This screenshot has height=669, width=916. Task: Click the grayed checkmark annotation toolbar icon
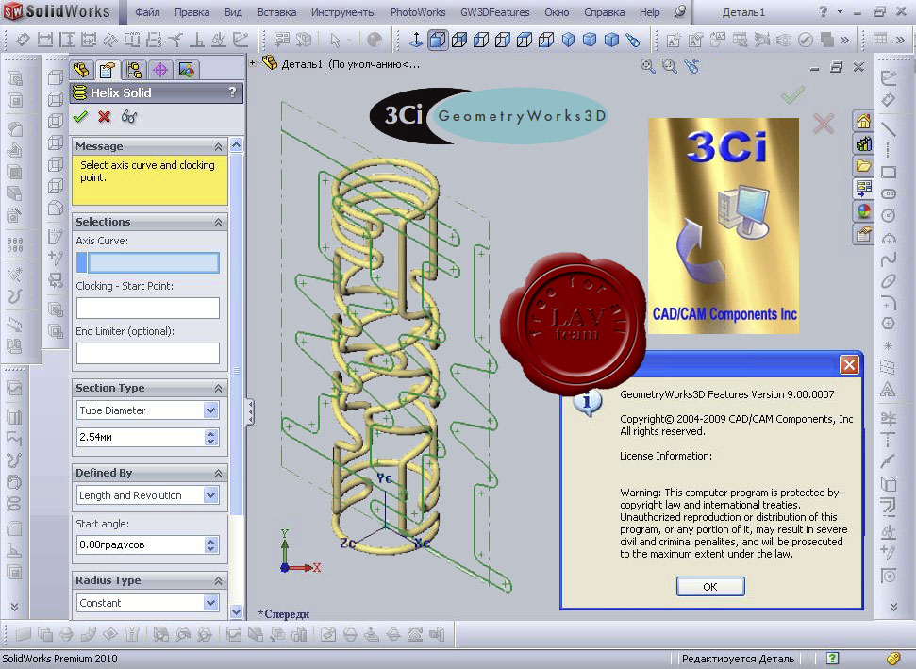805,40
